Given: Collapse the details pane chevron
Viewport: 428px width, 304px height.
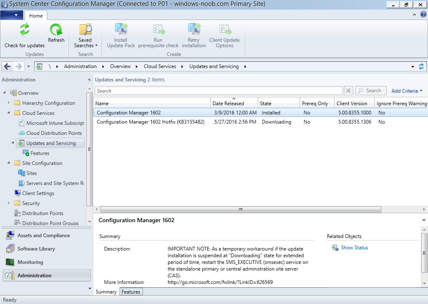Looking at the screenshot, I should 424,220.
